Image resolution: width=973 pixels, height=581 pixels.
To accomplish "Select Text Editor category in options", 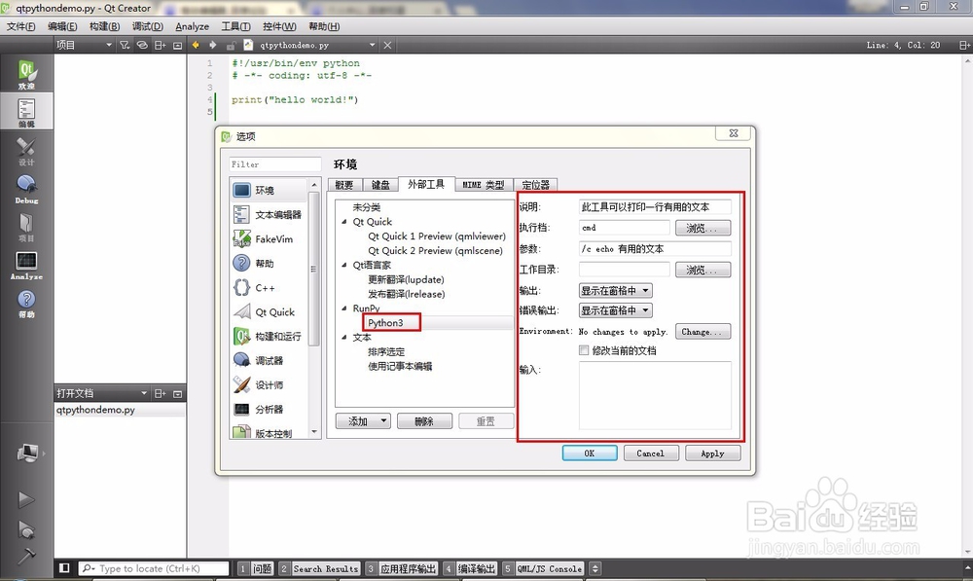I will tap(269, 214).
